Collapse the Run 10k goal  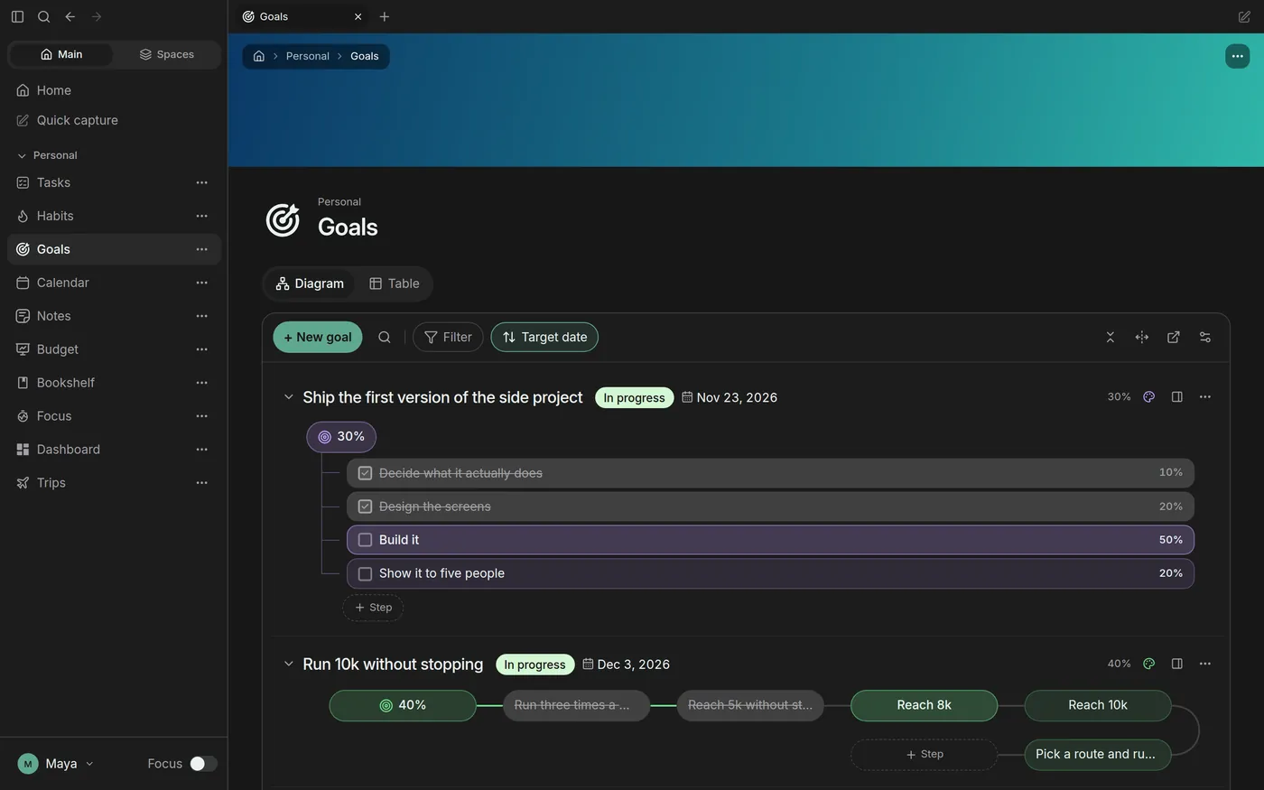point(289,664)
